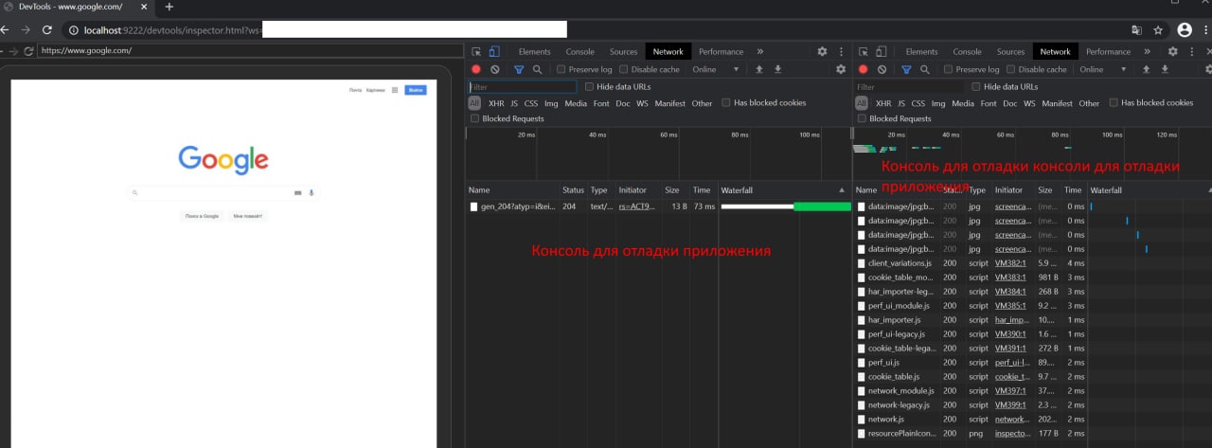Click Filter text field in right DevTools panel
The image size is (1212, 448).
[x=909, y=86]
